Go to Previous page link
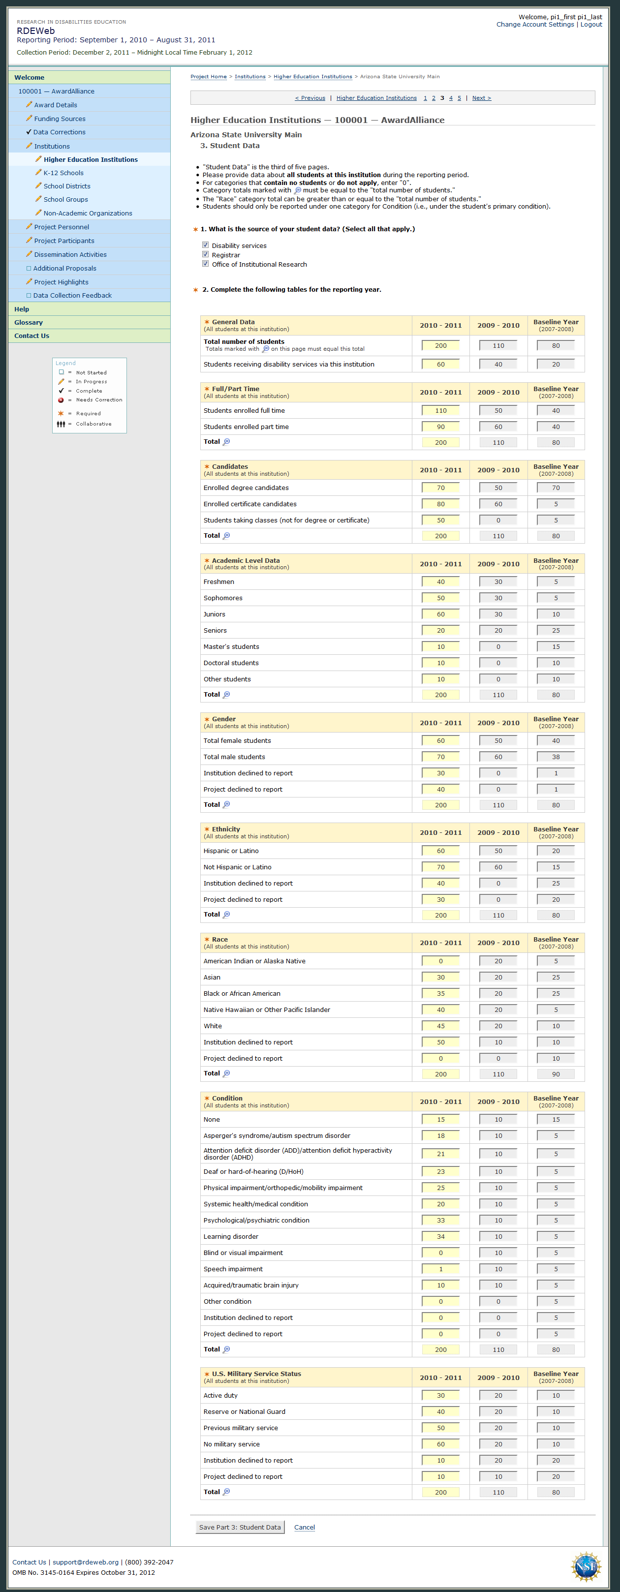The width and height of the screenshot is (620, 1592). coord(310,97)
